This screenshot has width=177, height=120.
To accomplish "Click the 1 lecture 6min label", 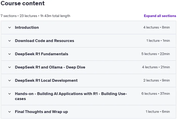I will (x=158, y=111).
